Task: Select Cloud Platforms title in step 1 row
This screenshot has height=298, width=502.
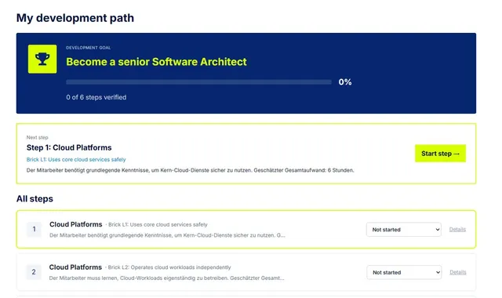Action: coord(76,224)
